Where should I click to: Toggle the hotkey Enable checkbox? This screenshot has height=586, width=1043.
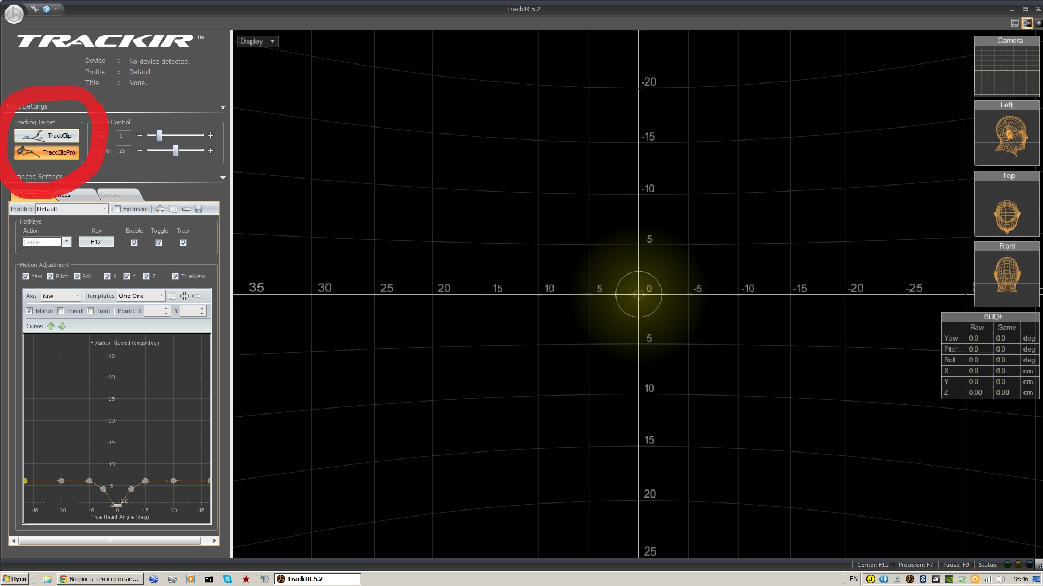[134, 243]
